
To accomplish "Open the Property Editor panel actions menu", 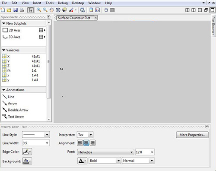I will [207, 127].
